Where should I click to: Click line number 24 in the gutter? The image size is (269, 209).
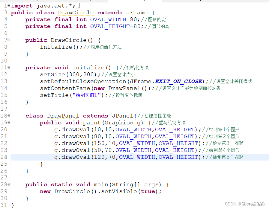(4, 157)
